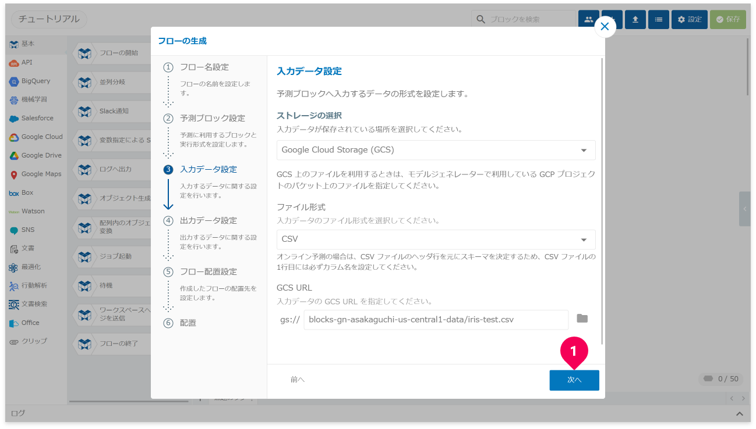Open the クリップ block category
The width and height of the screenshot is (756, 429).
point(36,341)
